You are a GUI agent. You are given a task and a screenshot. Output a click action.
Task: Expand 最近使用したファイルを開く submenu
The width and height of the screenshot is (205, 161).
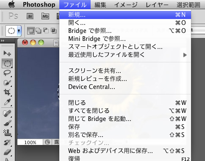125,55
